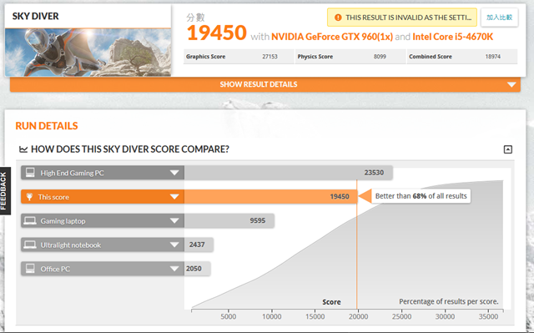Open the Ultralight notebook dropdown arrow
534x333 pixels.
pos(174,245)
